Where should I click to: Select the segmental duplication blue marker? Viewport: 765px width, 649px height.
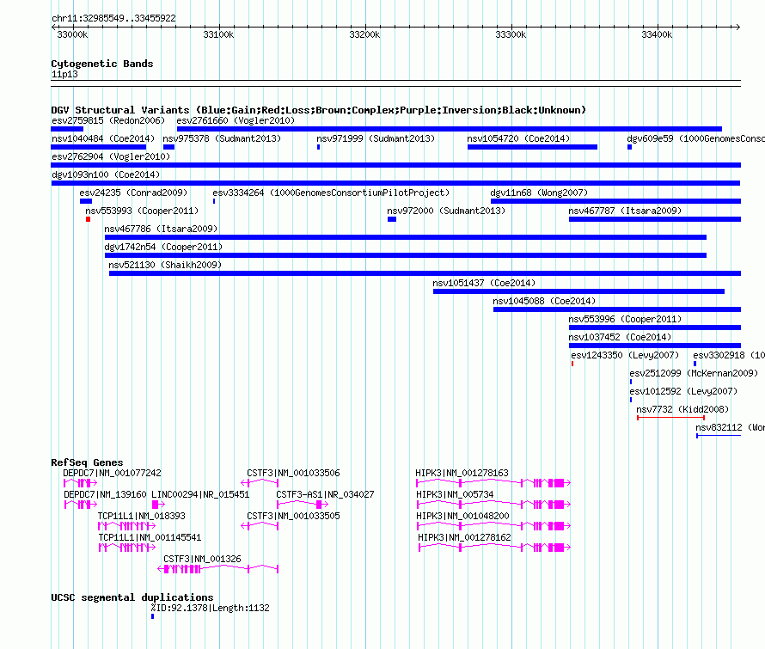153,617
